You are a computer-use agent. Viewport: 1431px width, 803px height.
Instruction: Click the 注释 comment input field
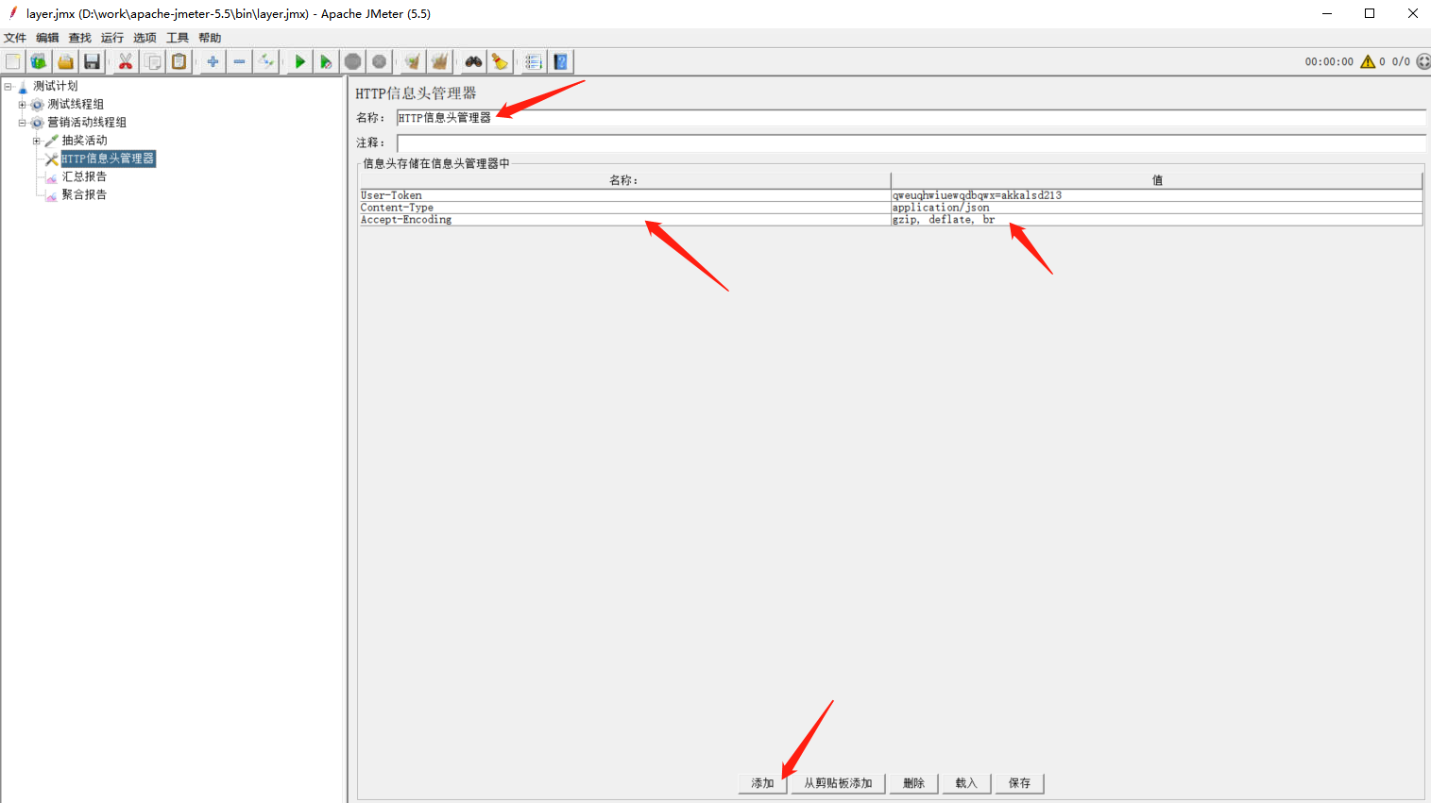click(911, 142)
